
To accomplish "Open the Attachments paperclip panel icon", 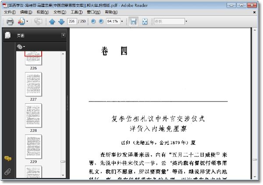I will pos(8,172).
